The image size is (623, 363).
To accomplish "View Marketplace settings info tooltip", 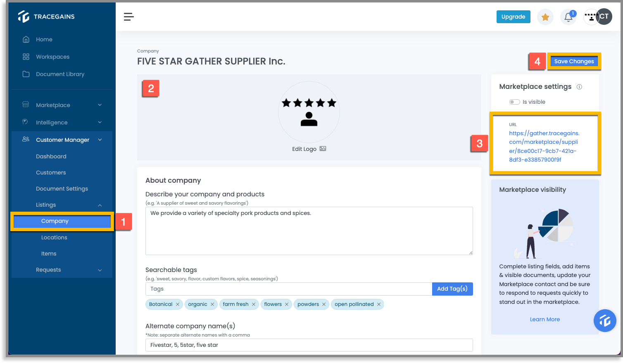I will [579, 87].
